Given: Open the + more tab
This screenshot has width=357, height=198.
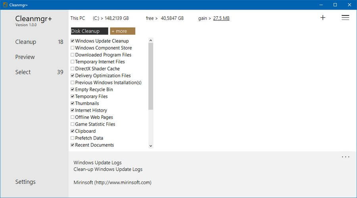Looking at the screenshot, I should click(x=123, y=31).
